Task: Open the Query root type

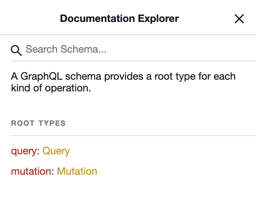Action: click(56, 151)
